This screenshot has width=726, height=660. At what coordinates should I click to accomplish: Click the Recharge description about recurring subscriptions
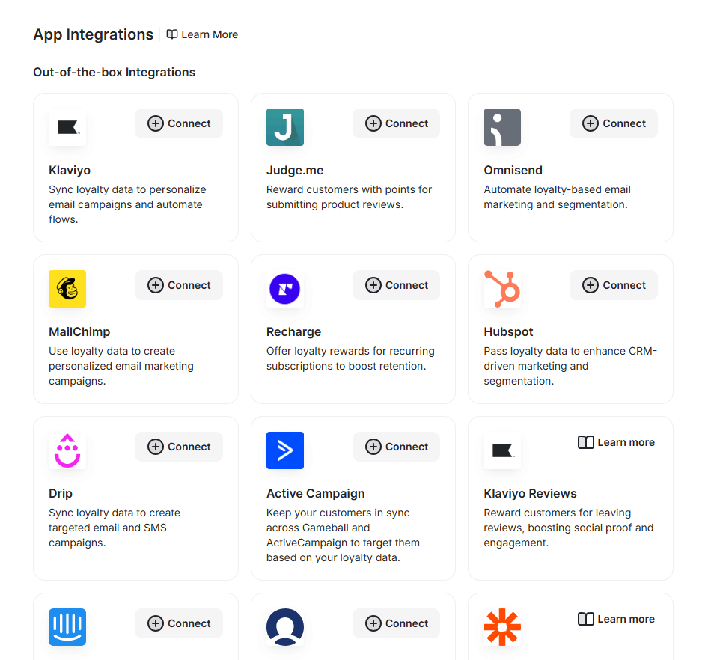[350, 358]
